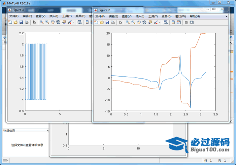Open 帮助(H) menu in Figure 2
236x165 pixels.
point(195,16)
